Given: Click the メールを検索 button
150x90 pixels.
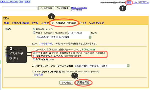Looking at the screenshot, I should coord(46,8).
